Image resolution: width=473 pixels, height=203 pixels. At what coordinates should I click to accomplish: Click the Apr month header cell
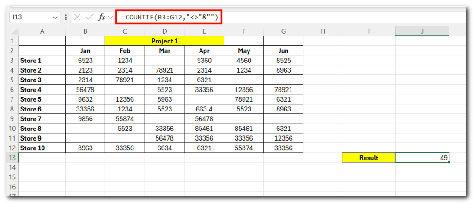click(x=204, y=51)
